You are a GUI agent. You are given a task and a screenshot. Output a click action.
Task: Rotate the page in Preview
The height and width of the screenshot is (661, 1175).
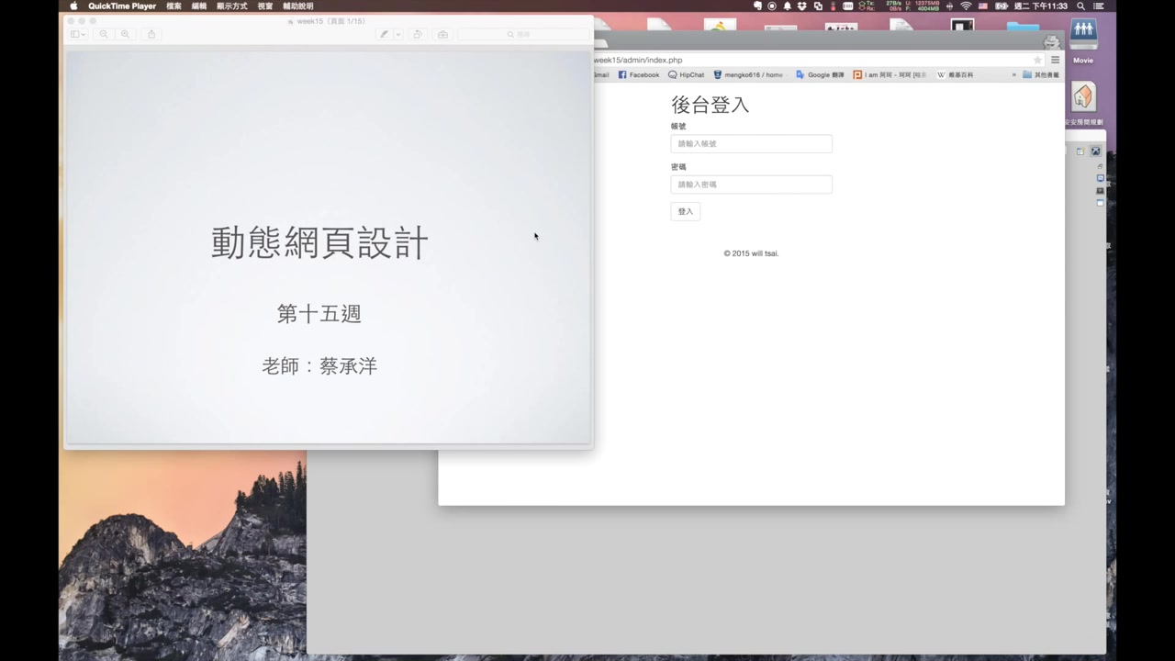pyautogui.click(x=418, y=34)
